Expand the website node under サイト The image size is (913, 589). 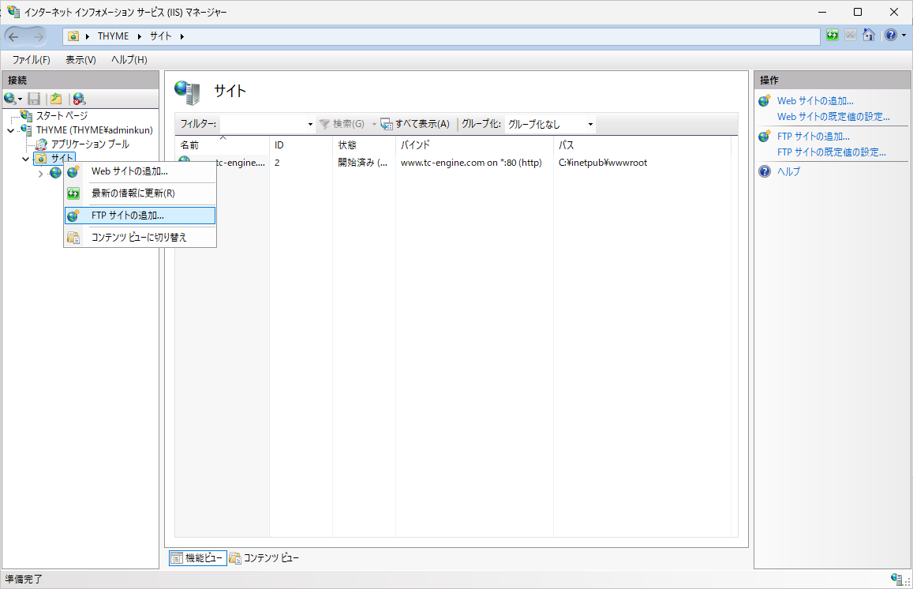point(40,174)
